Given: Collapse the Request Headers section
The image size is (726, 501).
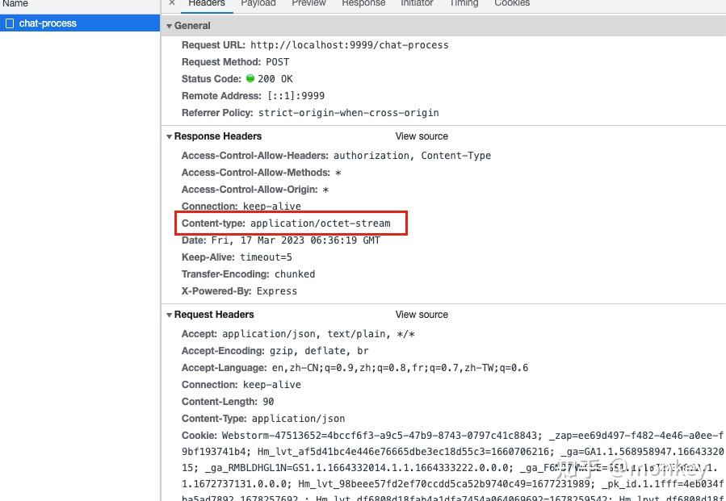Looking at the screenshot, I should [170, 314].
